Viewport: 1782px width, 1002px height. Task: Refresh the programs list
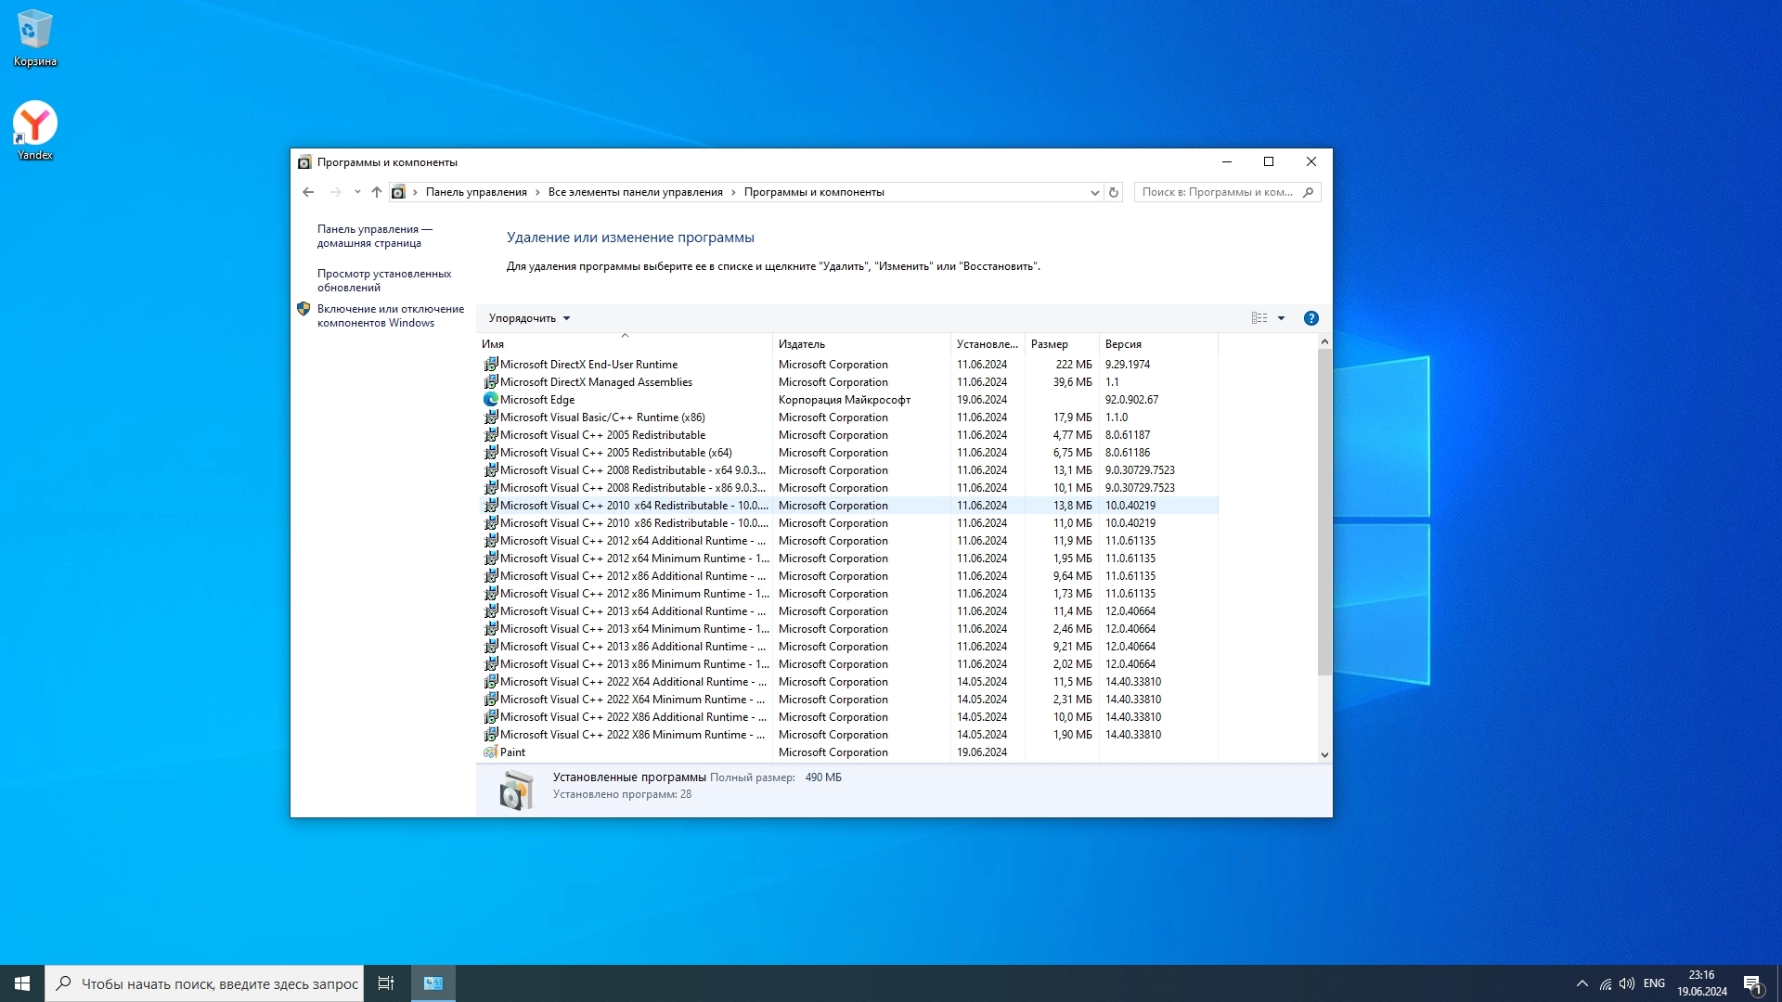[1114, 192]
